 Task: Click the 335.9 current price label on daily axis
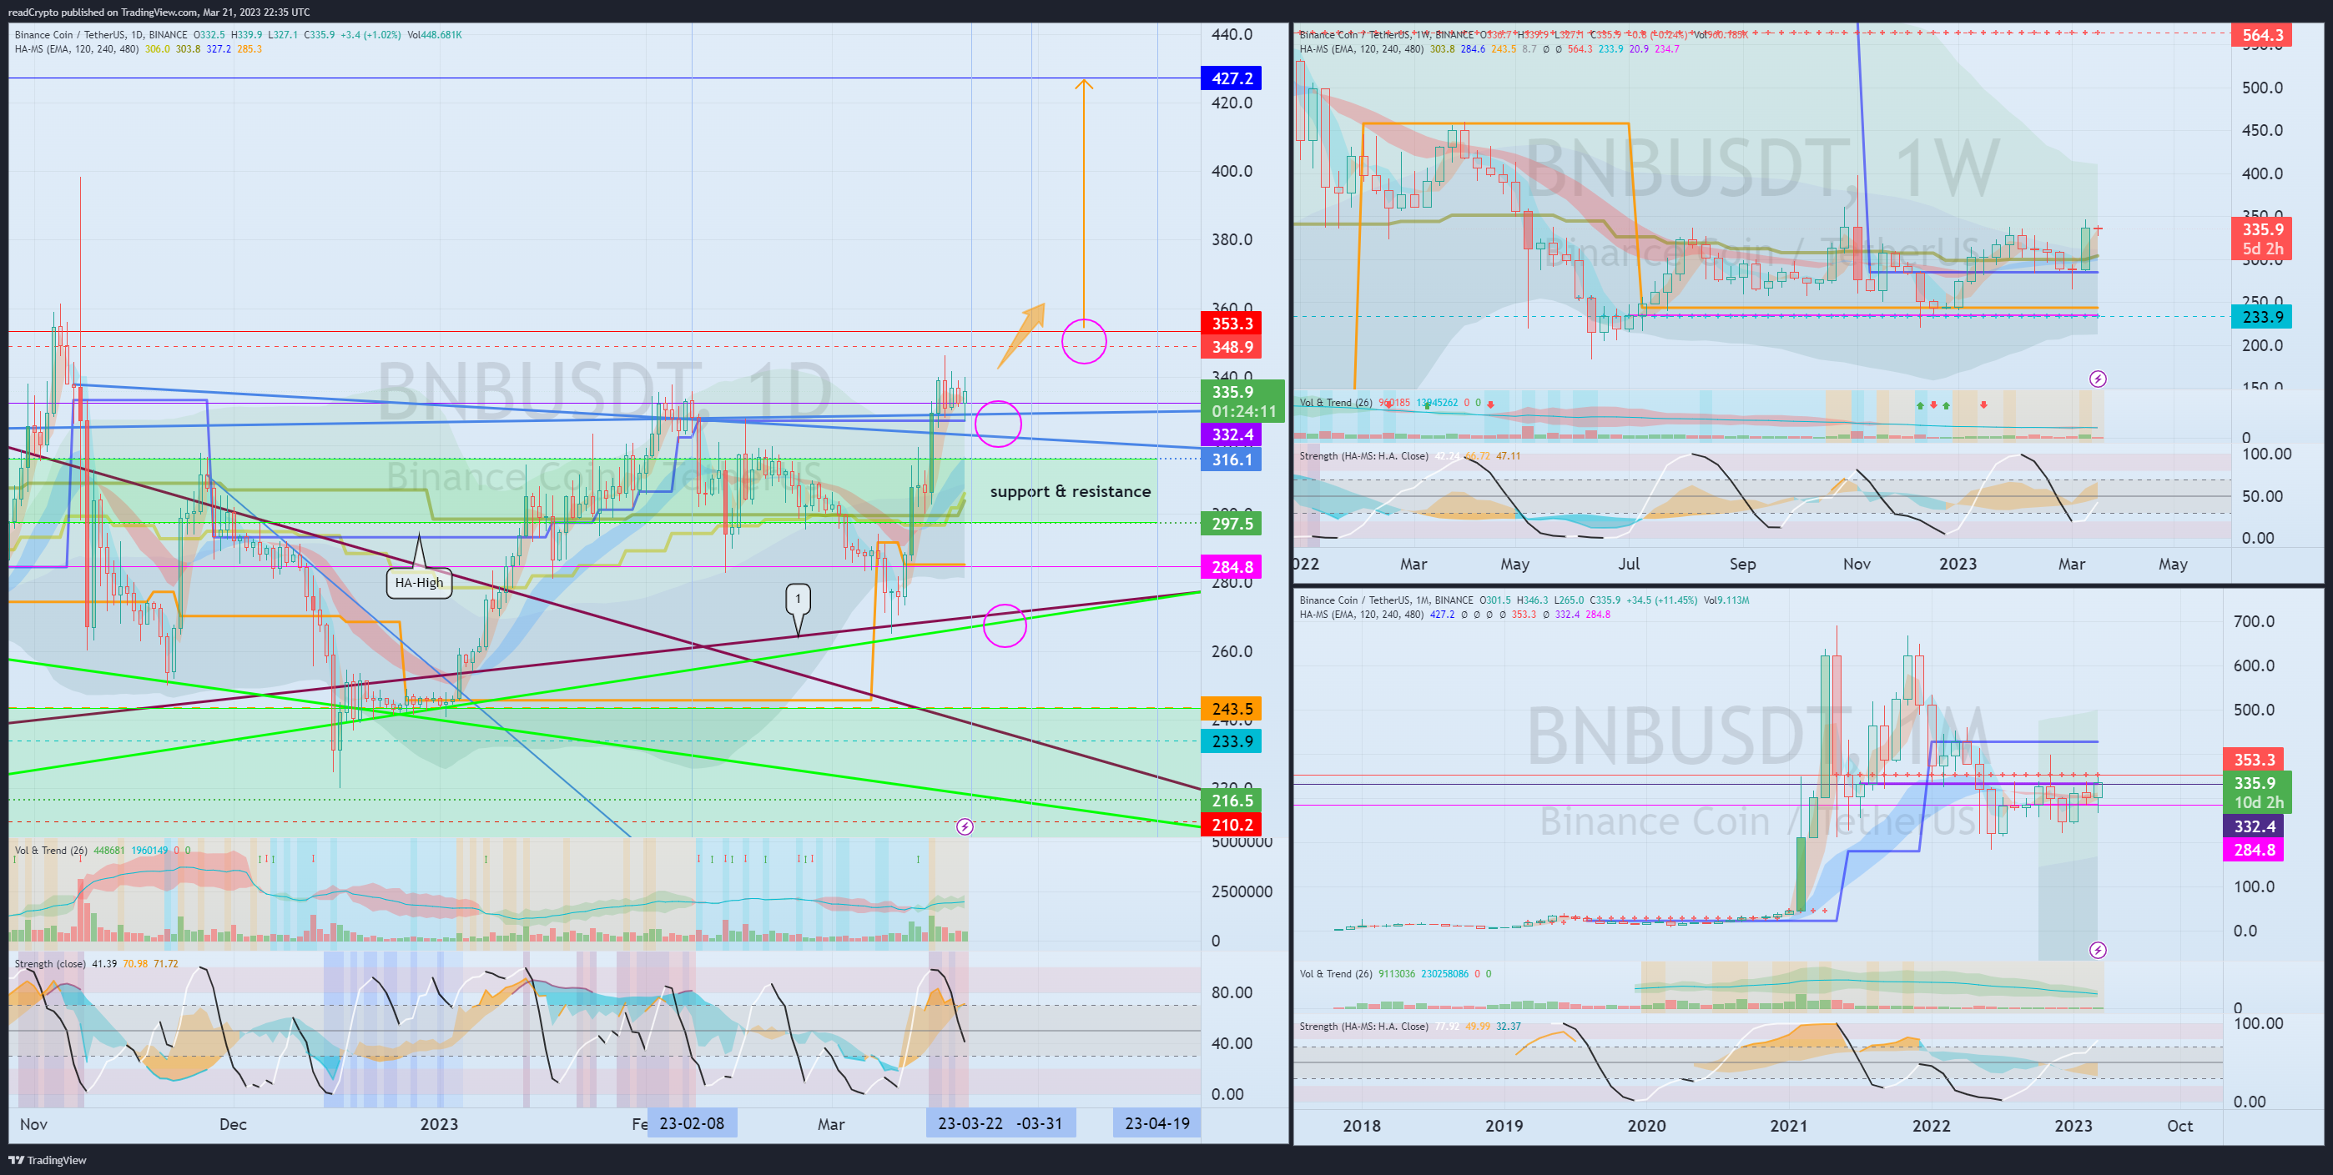(1242, 401)
